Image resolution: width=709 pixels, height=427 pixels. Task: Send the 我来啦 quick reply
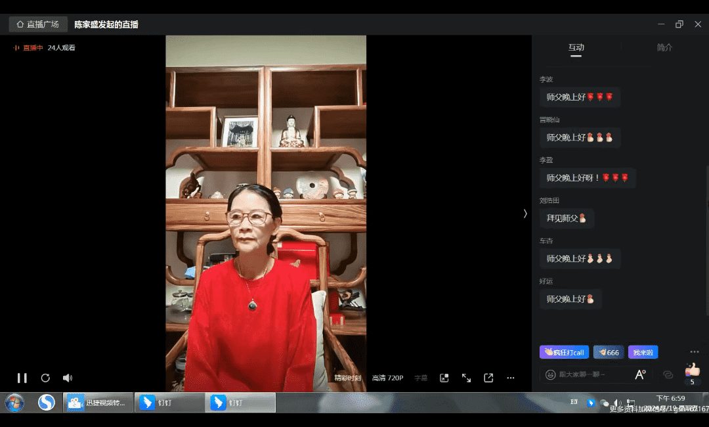643,352
